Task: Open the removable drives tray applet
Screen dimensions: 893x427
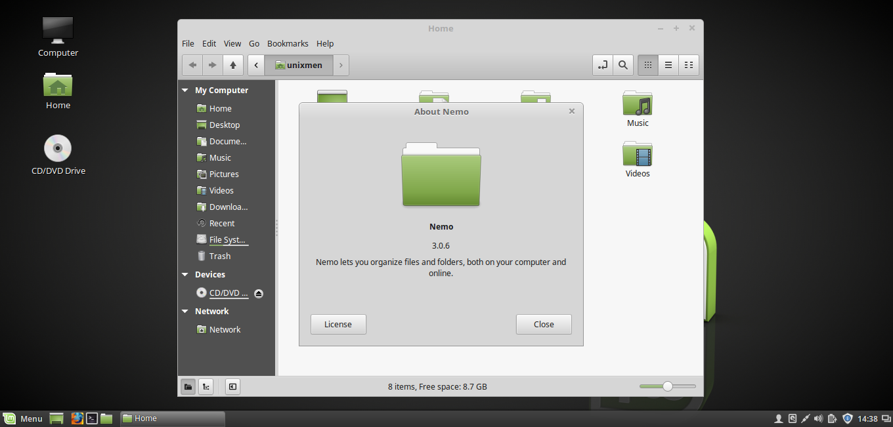Action: pos(793,418)
